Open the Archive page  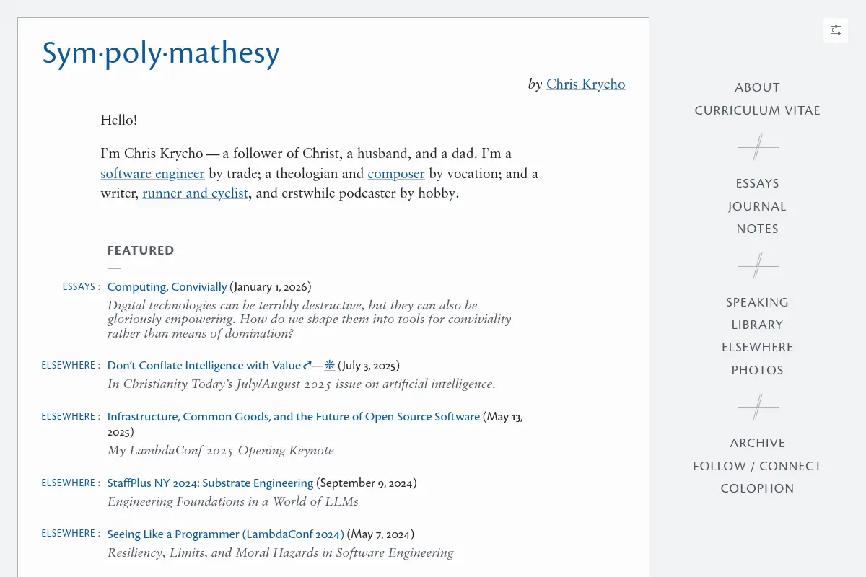757,443
